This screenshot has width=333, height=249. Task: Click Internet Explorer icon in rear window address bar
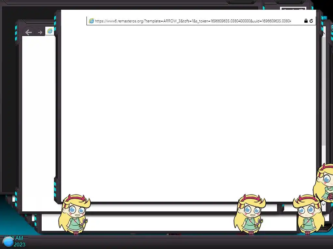tap(50, 31)
